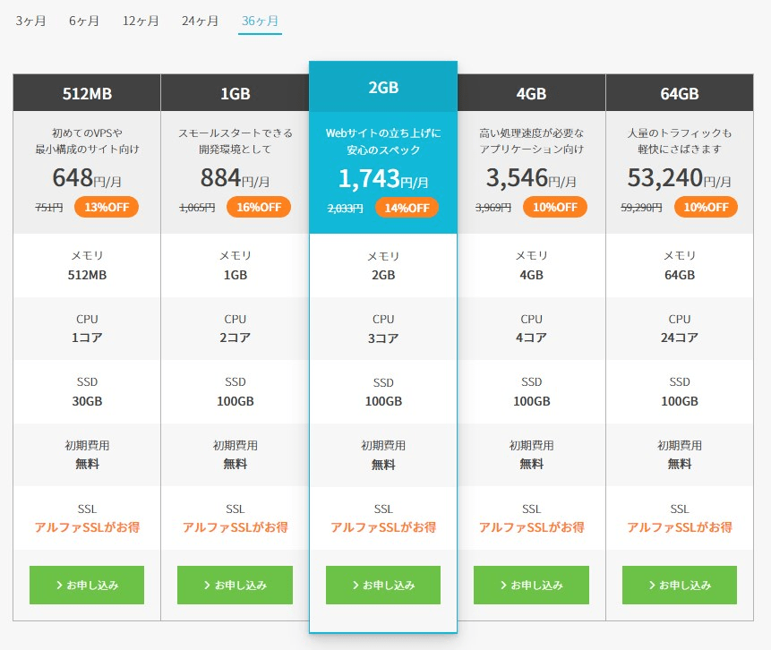Viewport: 771px width, 650px height.
Task: Switch to the 6ヶ月 billing tab
Action: pos(84,21)
